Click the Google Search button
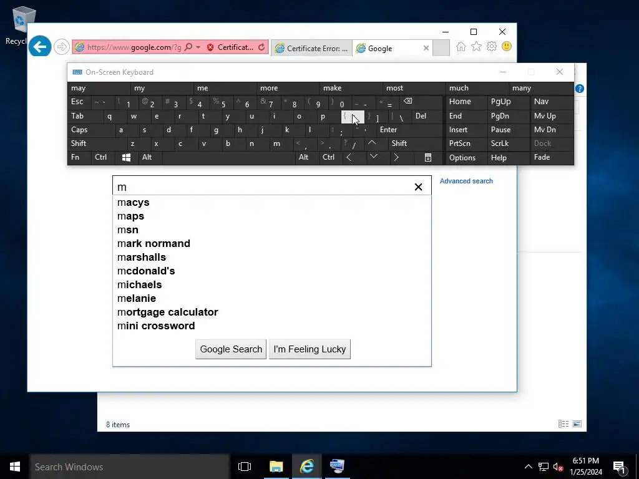The image size is (639, 479). [x=231, y=349]
